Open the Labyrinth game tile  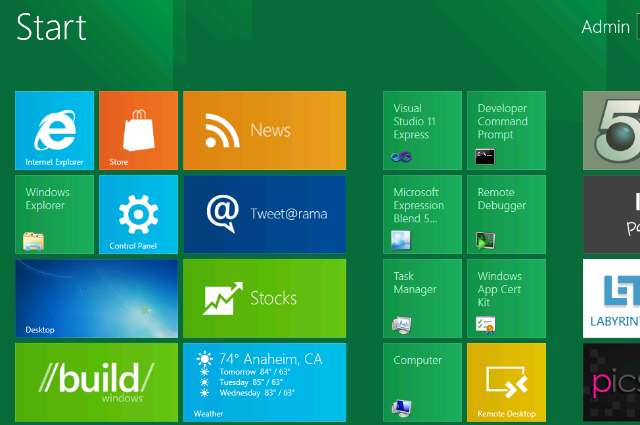(612, 298)
